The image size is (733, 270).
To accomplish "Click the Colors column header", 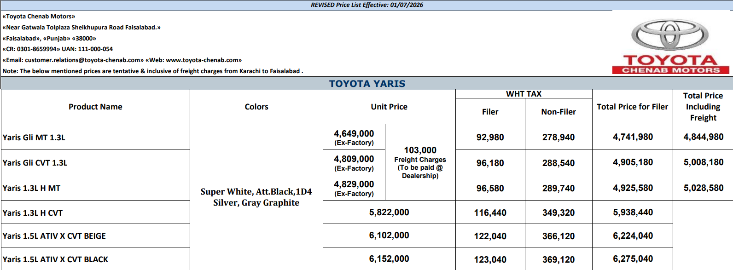I will [256, 107].
